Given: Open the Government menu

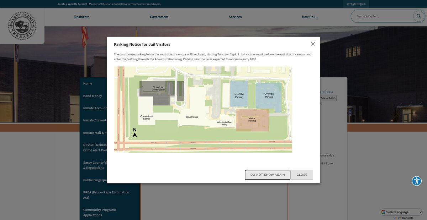Looking at the screenshot, I should pyautogui.click(x=159, y=17).
